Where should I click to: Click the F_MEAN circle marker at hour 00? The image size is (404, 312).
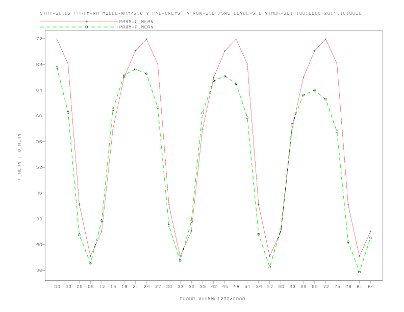click(x=57, y=68)
